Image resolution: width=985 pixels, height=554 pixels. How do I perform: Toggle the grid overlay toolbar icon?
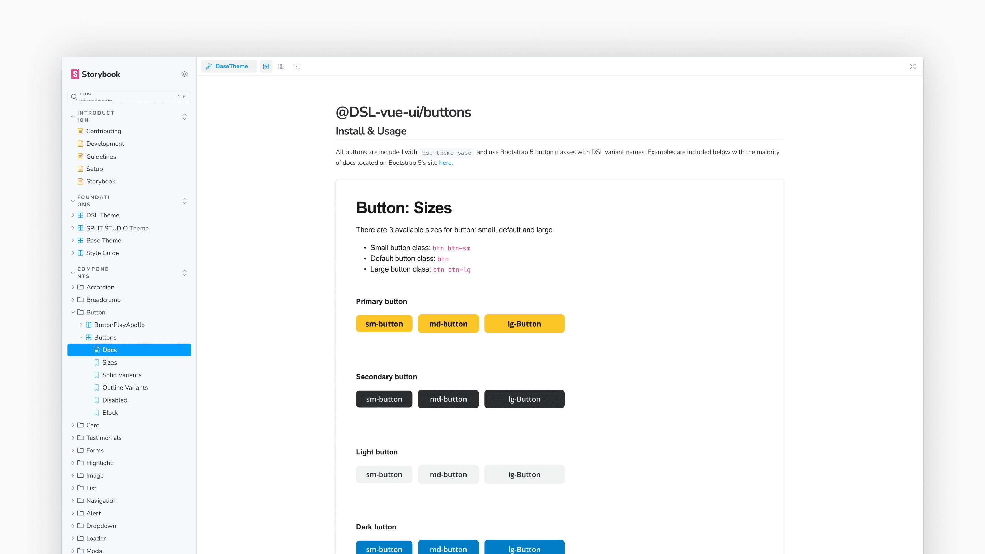[x=281, y=66]
